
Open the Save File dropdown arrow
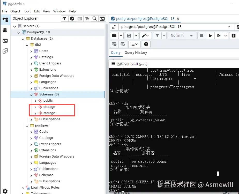coord(136,36)
